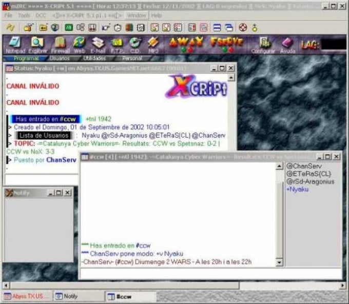
Task: Click the #ccw window scroll down arrow
Action: pyautogui.click(x=279, y=262)
